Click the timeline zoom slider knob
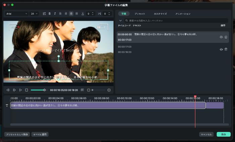The width and height of the screenshot is (235, 142). coord(92,90)
